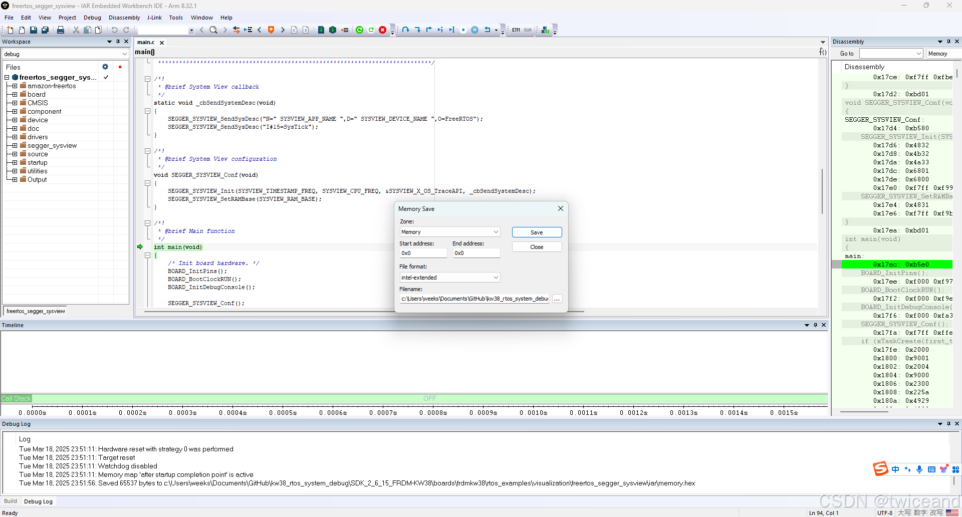
Task: Open the Project menu
Action: pyautogui.click(x=67, y=18)
